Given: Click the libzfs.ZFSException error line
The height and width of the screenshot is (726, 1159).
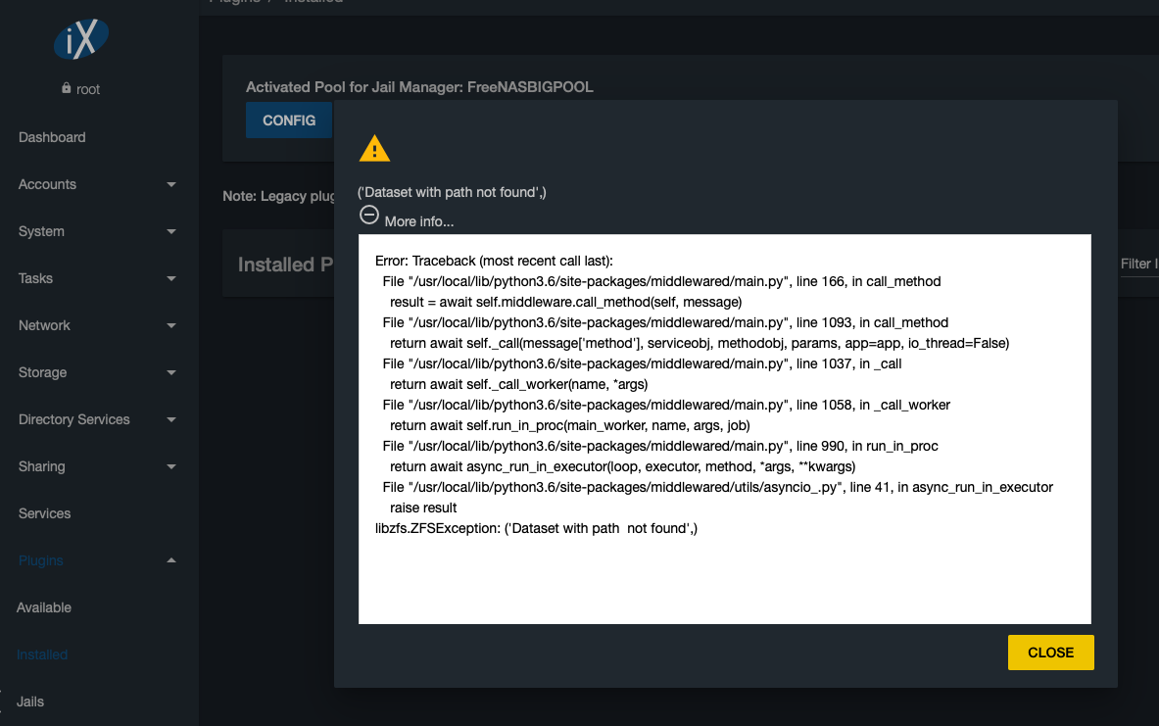Looking at the screenshot, I should point(536,529).
